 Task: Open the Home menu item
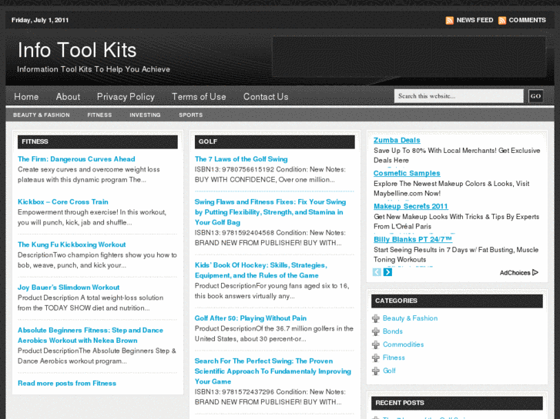click(26, 97)
